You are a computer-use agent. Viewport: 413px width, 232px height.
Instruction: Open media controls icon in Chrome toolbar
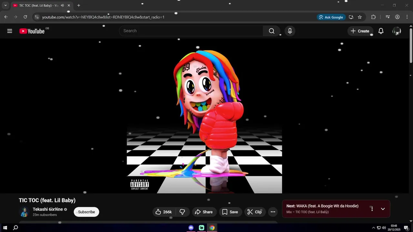pyautogui.click(x=388, y=17)
